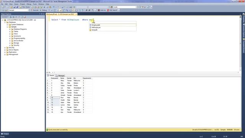245x138 pixels.
Task: Toggle auto-hide pin on Object Explorer
Action: pos(42,14)
